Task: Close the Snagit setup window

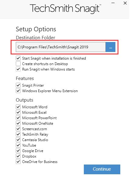Action: pos(125,3)
